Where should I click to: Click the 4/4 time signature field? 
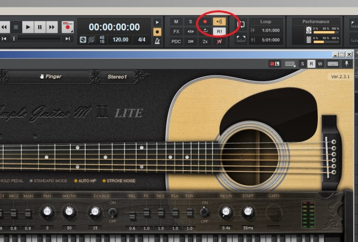tap(142, 40)
